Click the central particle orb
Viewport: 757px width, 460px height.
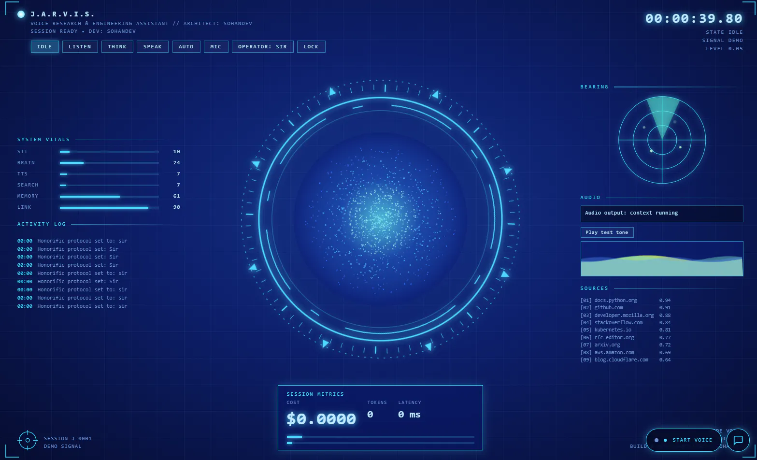[381, 219]
